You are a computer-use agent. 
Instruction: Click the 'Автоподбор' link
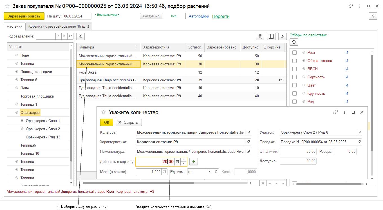point(199,16)
